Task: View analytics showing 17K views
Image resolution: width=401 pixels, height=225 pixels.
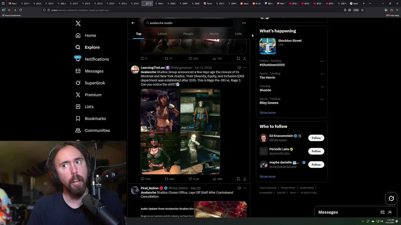Action: point(217,58)
